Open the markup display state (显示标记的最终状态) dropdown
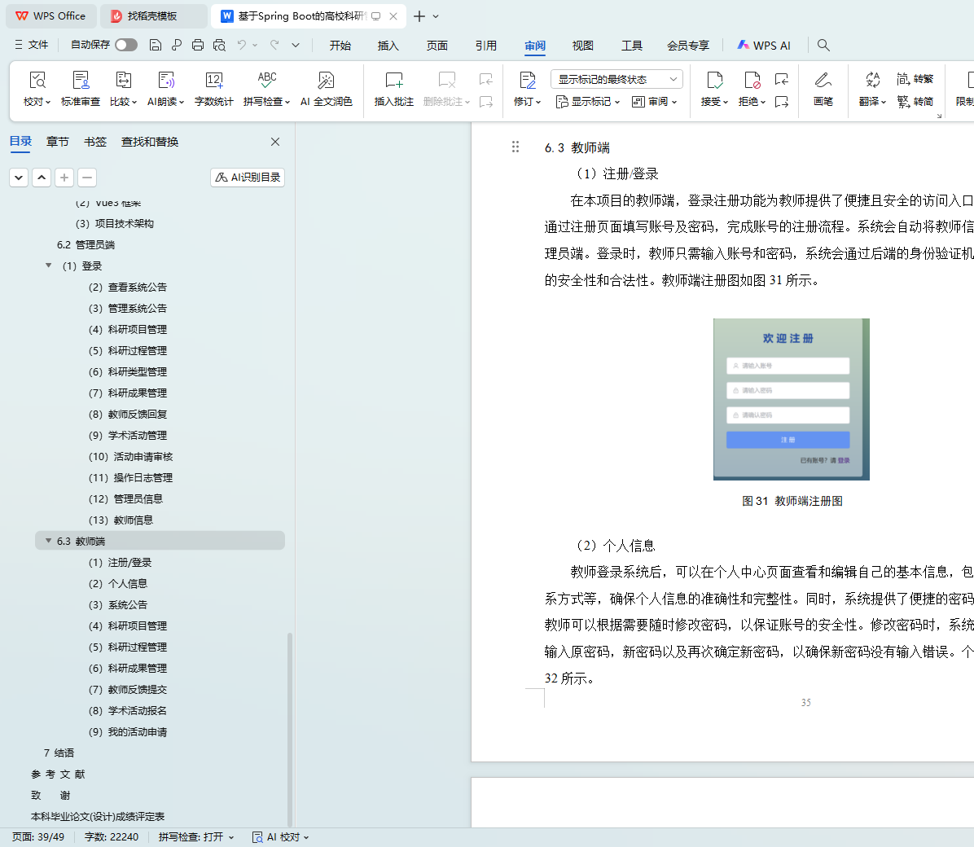 point(616,79)
